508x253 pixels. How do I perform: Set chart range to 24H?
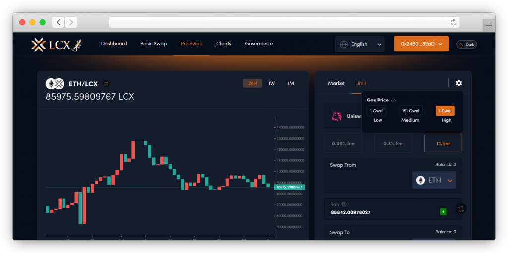point(253,83)
